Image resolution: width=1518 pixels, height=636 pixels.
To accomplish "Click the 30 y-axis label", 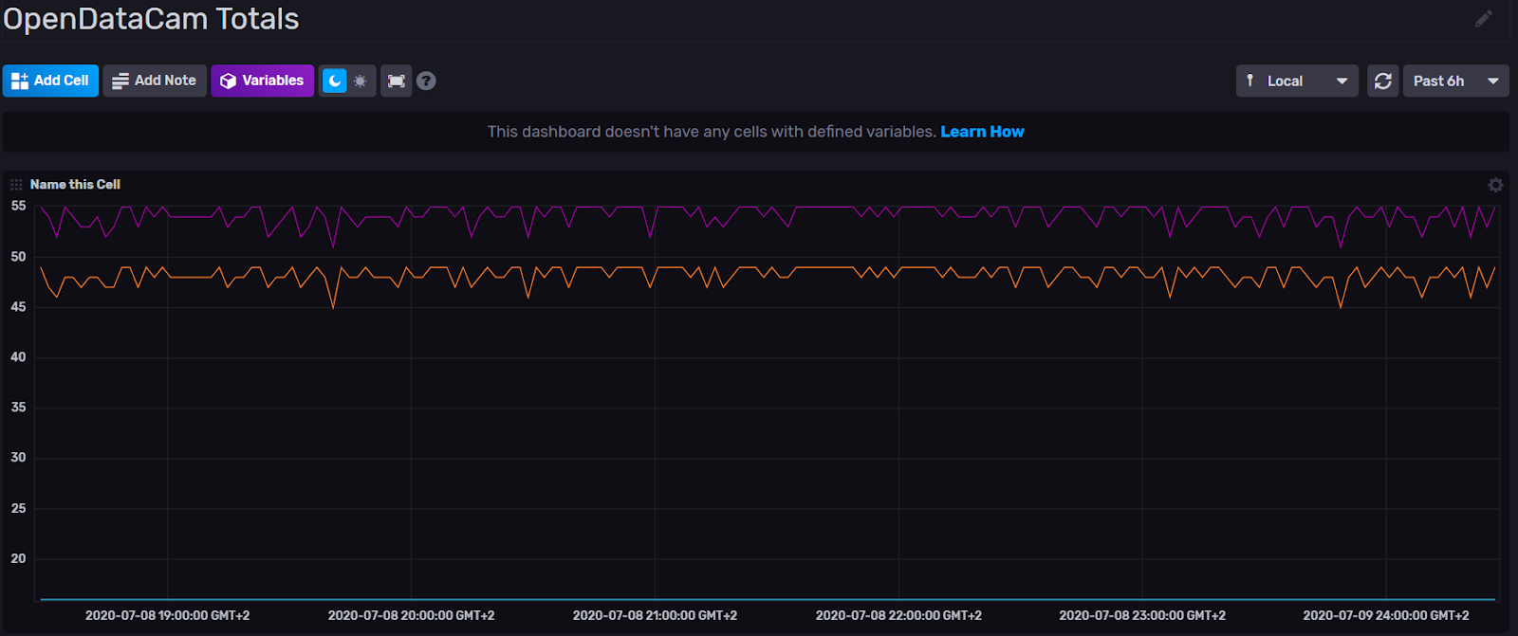I will tap(18, 458).
